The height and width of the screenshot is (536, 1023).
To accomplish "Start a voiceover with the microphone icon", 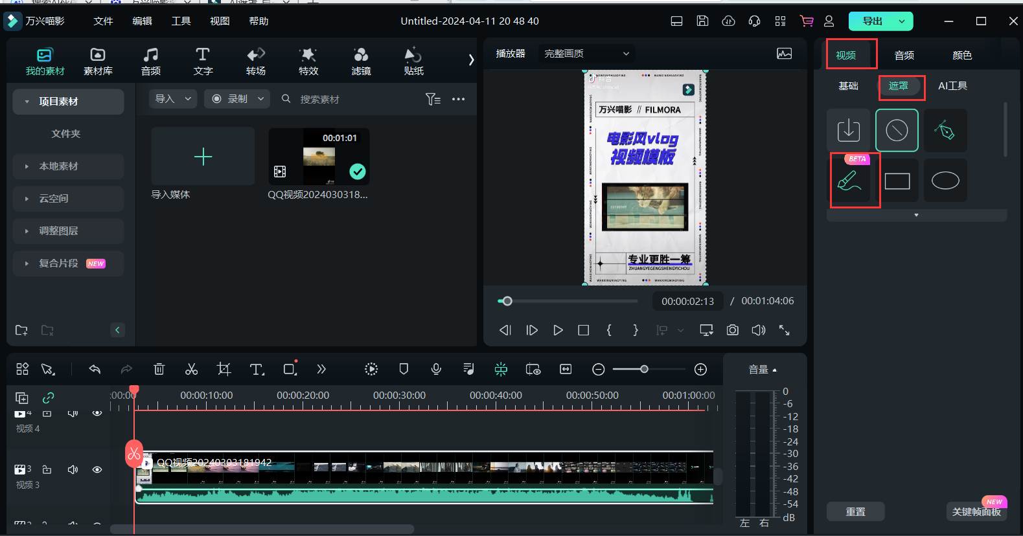I will click(436, 369).
